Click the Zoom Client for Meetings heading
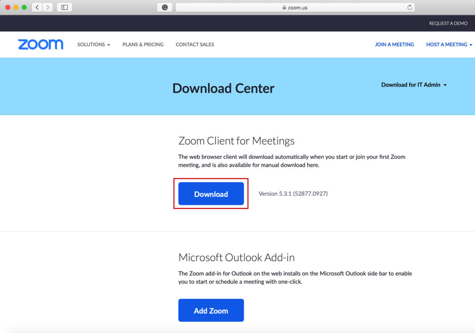Screen dimensions: 475x333 [x=236, y=141]
